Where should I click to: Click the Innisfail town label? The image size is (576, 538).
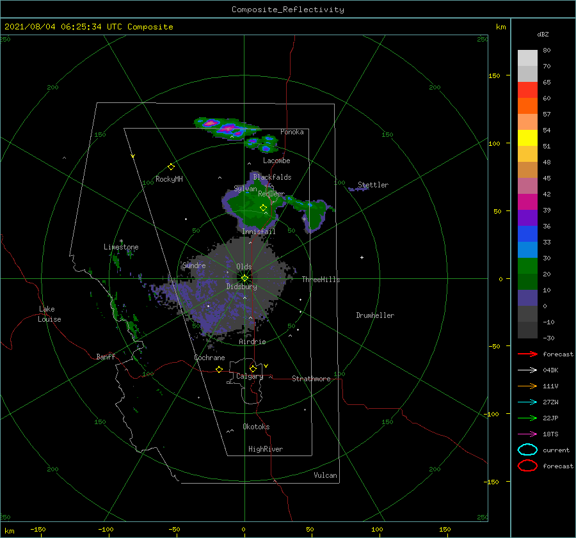(259, 232)
